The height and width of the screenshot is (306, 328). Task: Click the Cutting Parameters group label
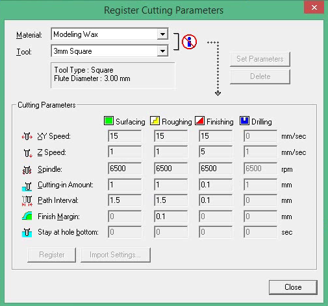(x=47, y=105)
